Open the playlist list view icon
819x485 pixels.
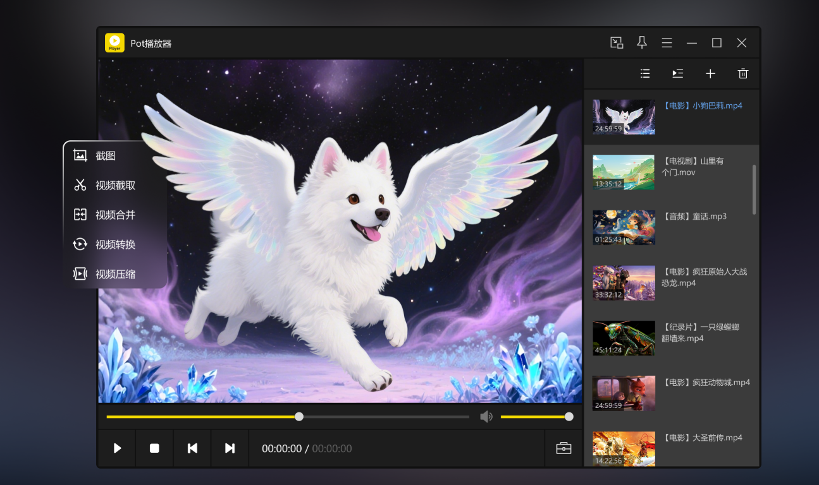click(645, 74)
